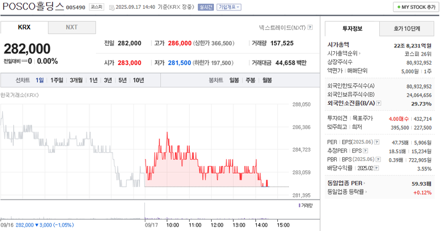Open the 호가10단계 tab
Screen dimensions: 441x231
[x=407, y=29]
